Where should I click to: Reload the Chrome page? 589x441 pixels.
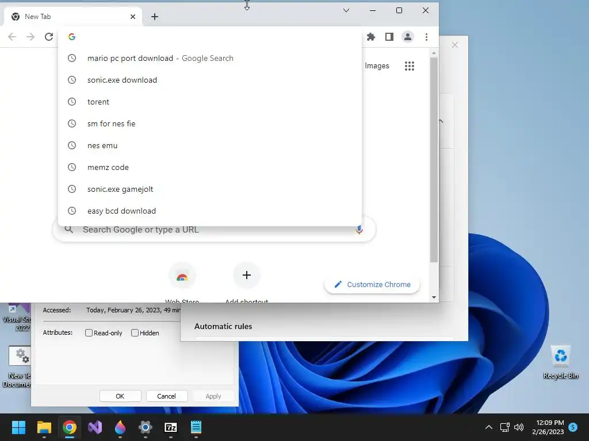point(49,37)
